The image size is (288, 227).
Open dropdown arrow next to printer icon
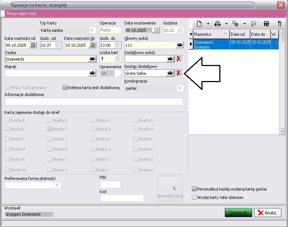[226, 24]
